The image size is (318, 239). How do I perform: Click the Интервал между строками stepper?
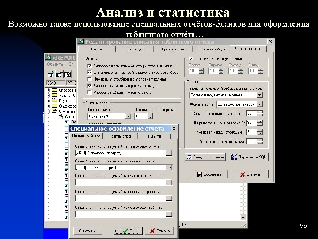[x=260, y=142]
